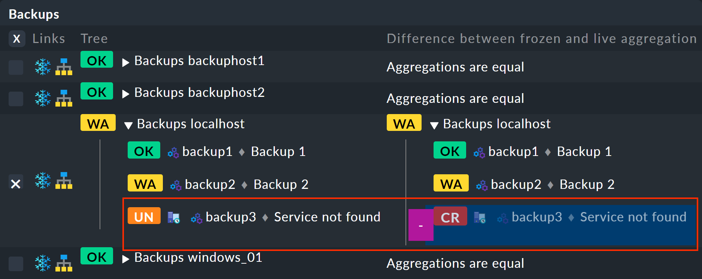Open Backup 2 service link in Difference column

(587, 184)
